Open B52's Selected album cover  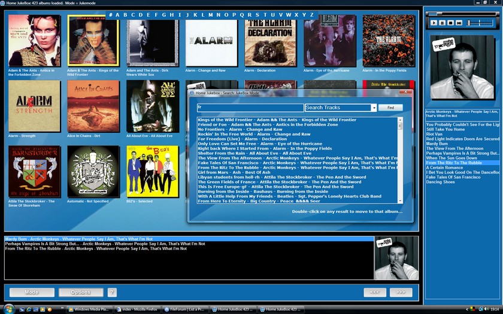click(152, 172)
